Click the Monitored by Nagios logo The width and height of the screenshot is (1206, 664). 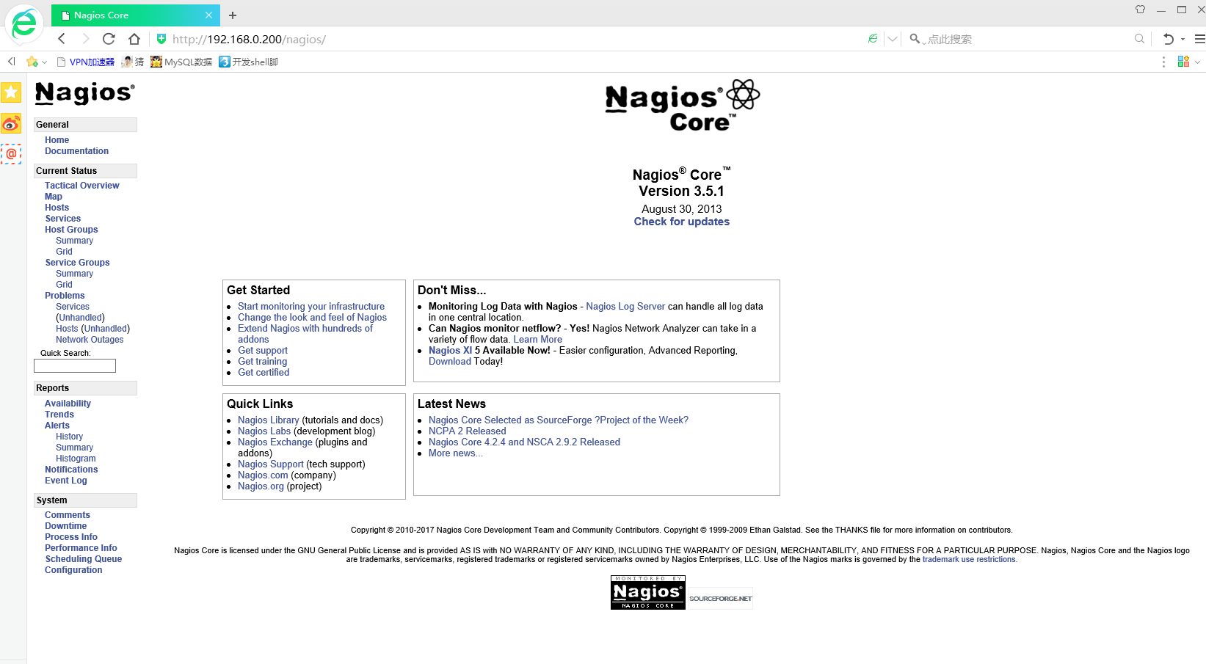647,592
